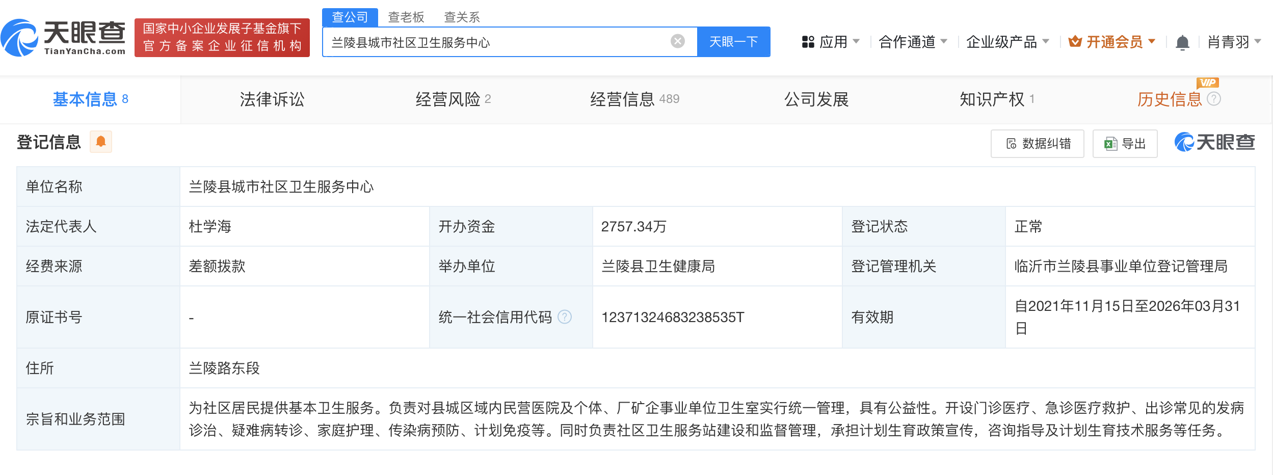The height and width of the screenshot is (475, 1273).
Task: Click the bell icon next to 登记信息
Action: click(x=100, y=142)
